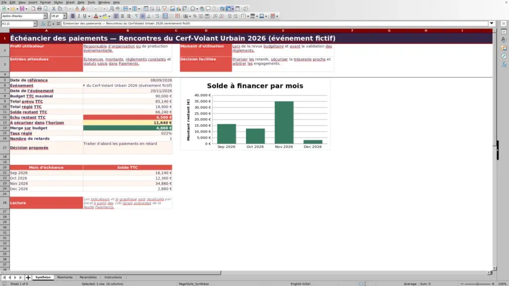
Task: Click the zoom in plus button
Action: coord(493,284)
